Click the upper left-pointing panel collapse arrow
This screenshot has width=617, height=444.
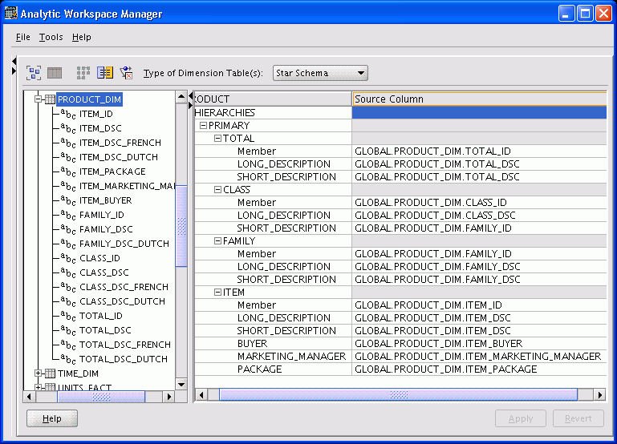pyautogui.click(x=14, y=61)
